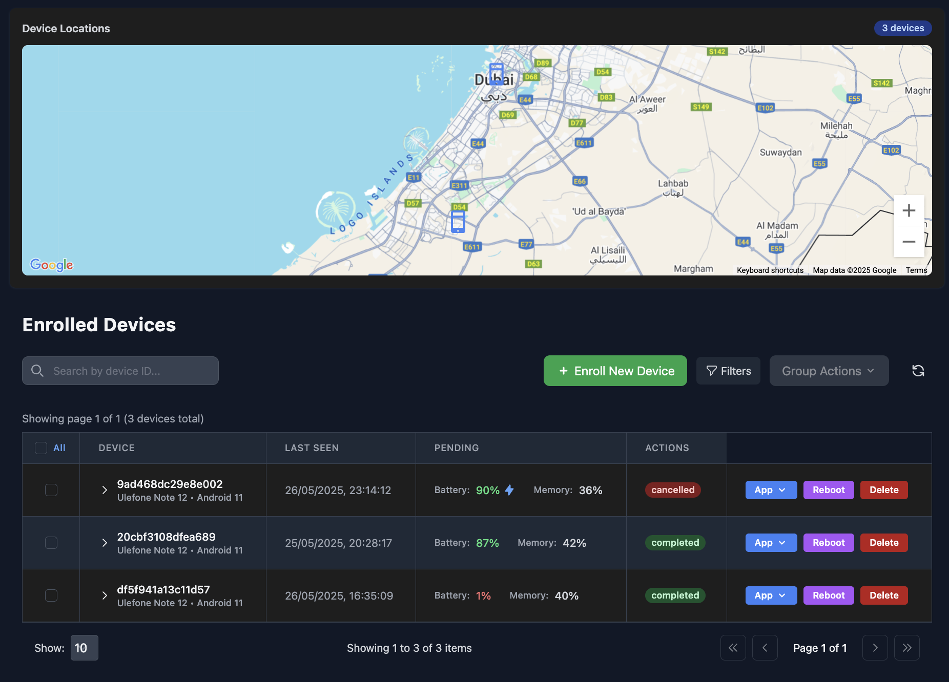
Task: Click the previous page arrow
Action: [x=765, y=647]
